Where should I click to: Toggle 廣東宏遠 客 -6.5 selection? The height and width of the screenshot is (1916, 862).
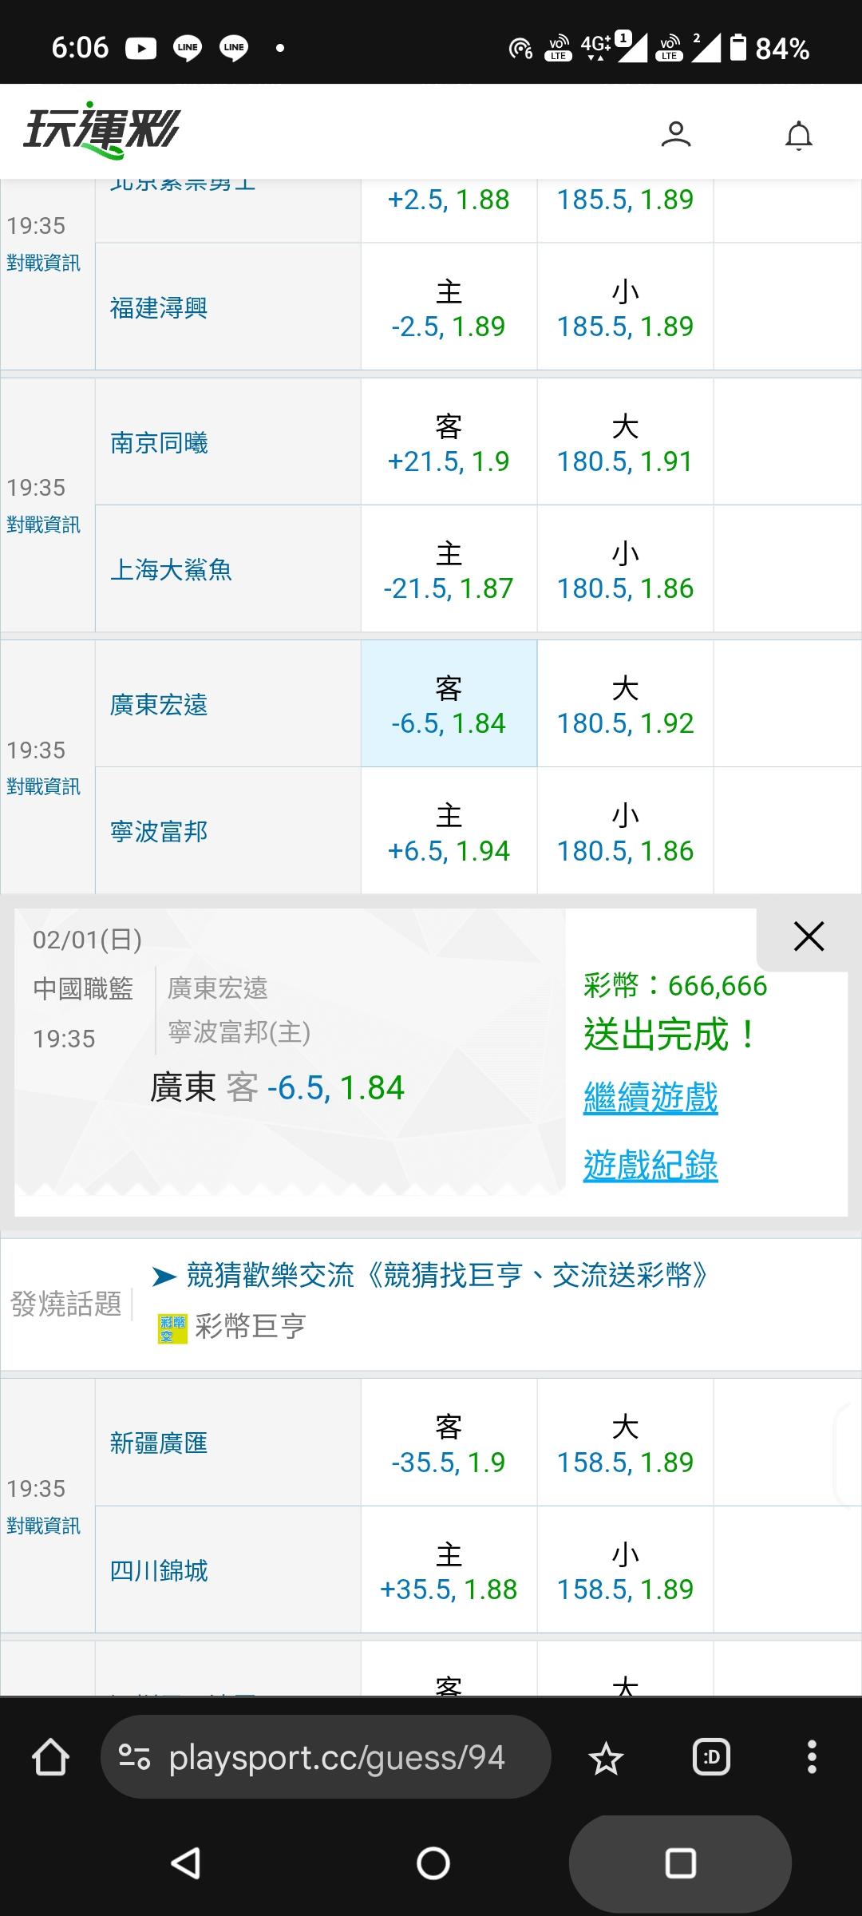tap(449, 704)
